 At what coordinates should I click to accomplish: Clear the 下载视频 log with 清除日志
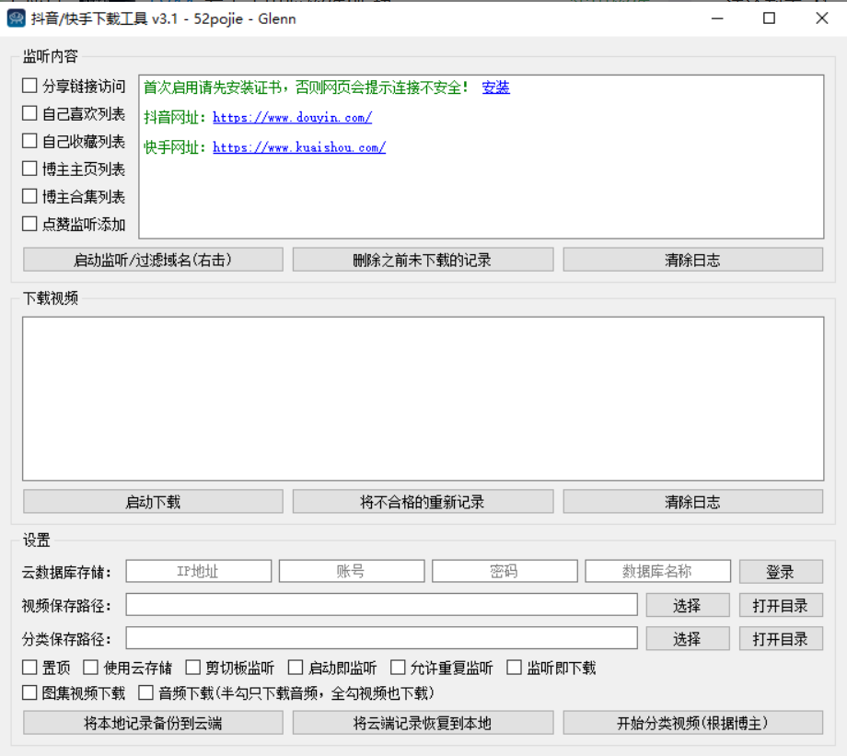pyautogui.click(x=693, y=502)
